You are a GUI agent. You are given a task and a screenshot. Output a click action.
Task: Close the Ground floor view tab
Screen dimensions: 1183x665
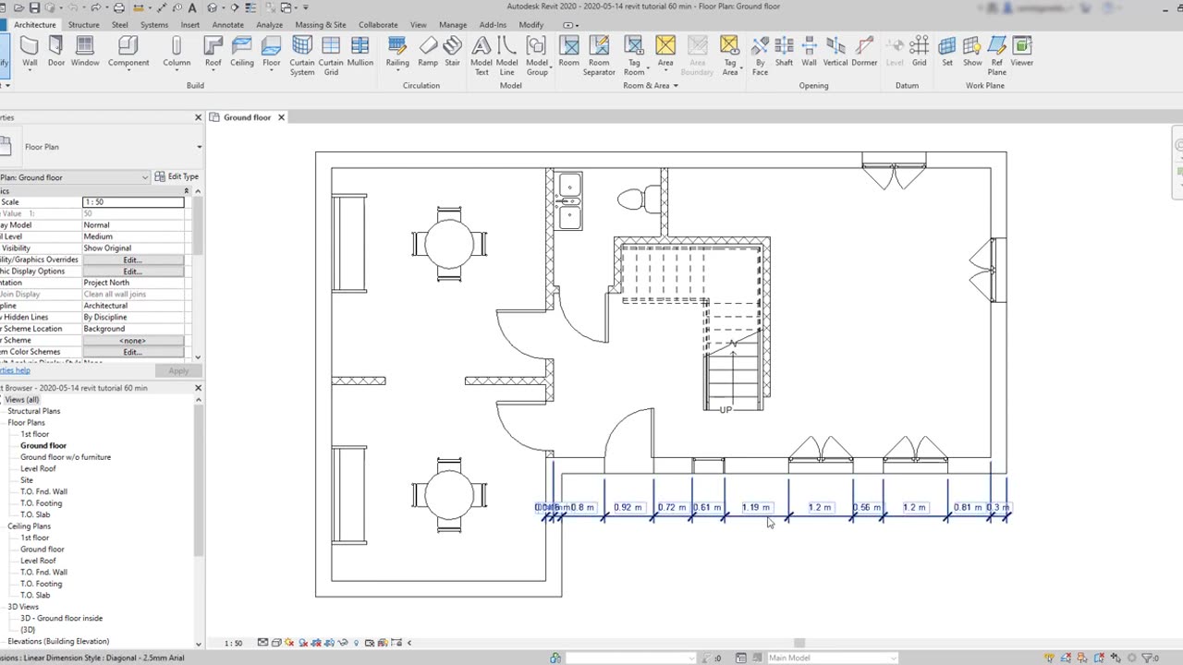click(281, 117)
